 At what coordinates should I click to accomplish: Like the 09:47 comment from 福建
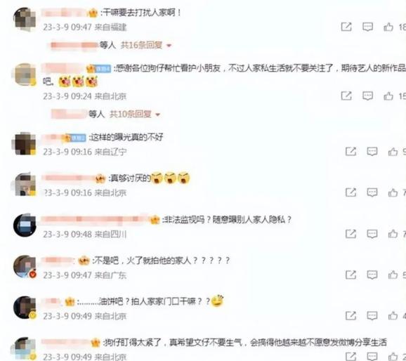(388, 27)
